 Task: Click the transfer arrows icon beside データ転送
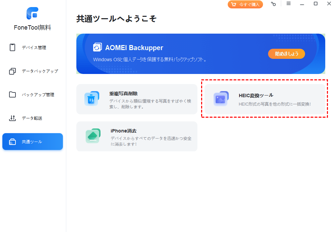point(12,118)
